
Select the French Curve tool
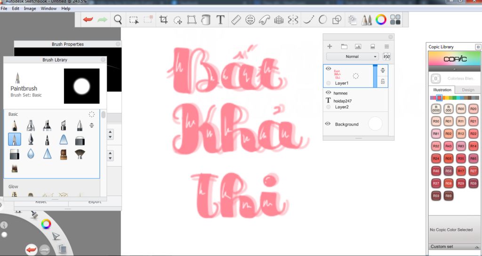(265, 20)
